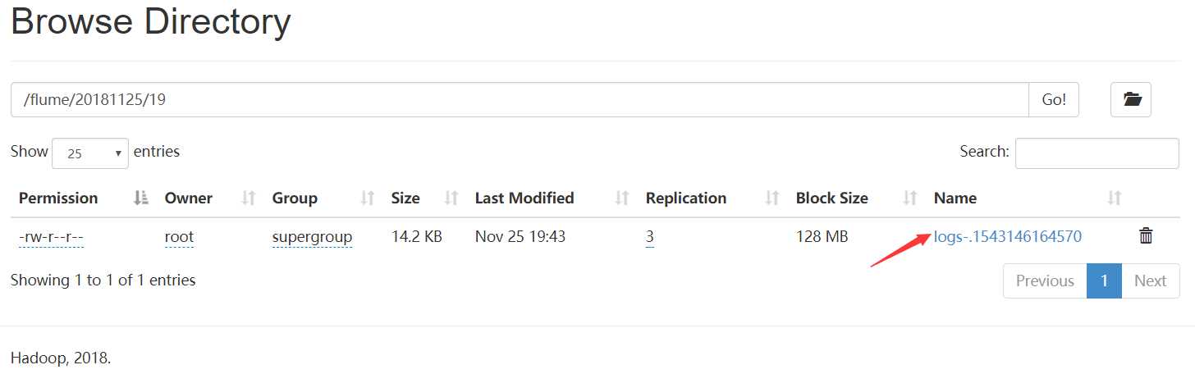The image size is (1195, 374).
Task: Open the logs-.1543146164570 file link
Action: coord(1008,237)
